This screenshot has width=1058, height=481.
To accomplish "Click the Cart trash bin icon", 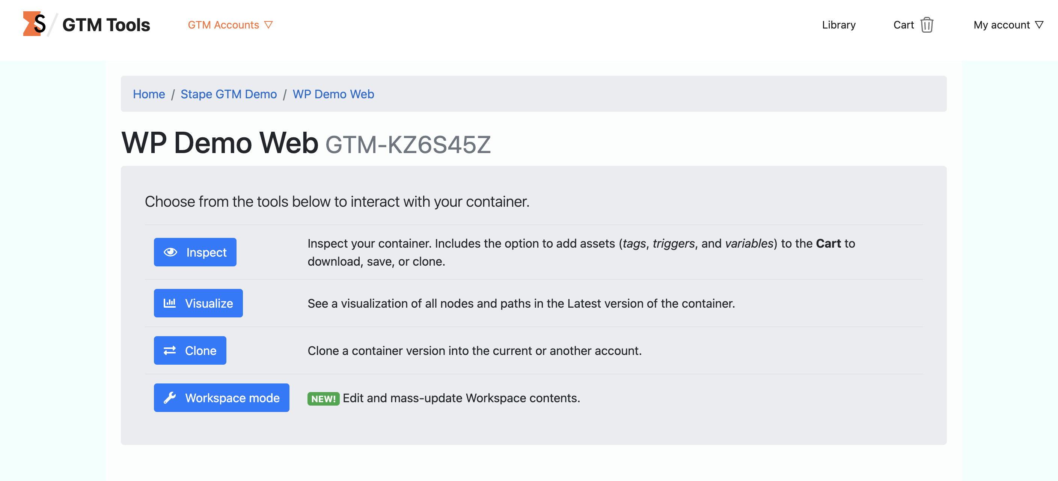I will click(x=928, y=24).
